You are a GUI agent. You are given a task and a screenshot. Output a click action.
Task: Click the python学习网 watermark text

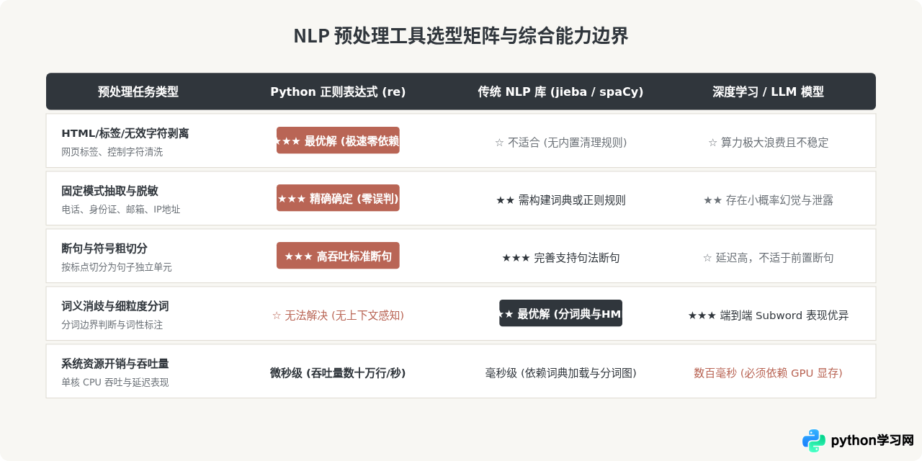point(872,441)
